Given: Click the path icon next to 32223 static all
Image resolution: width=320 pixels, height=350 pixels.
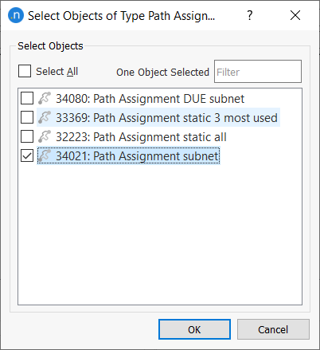Looking at the screenshot, I should click(x=45, y=136).
